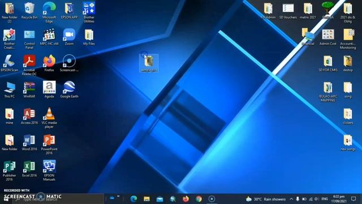Select the WinRAR icon
Screen dimensions: 362x204
coord(29,90)
